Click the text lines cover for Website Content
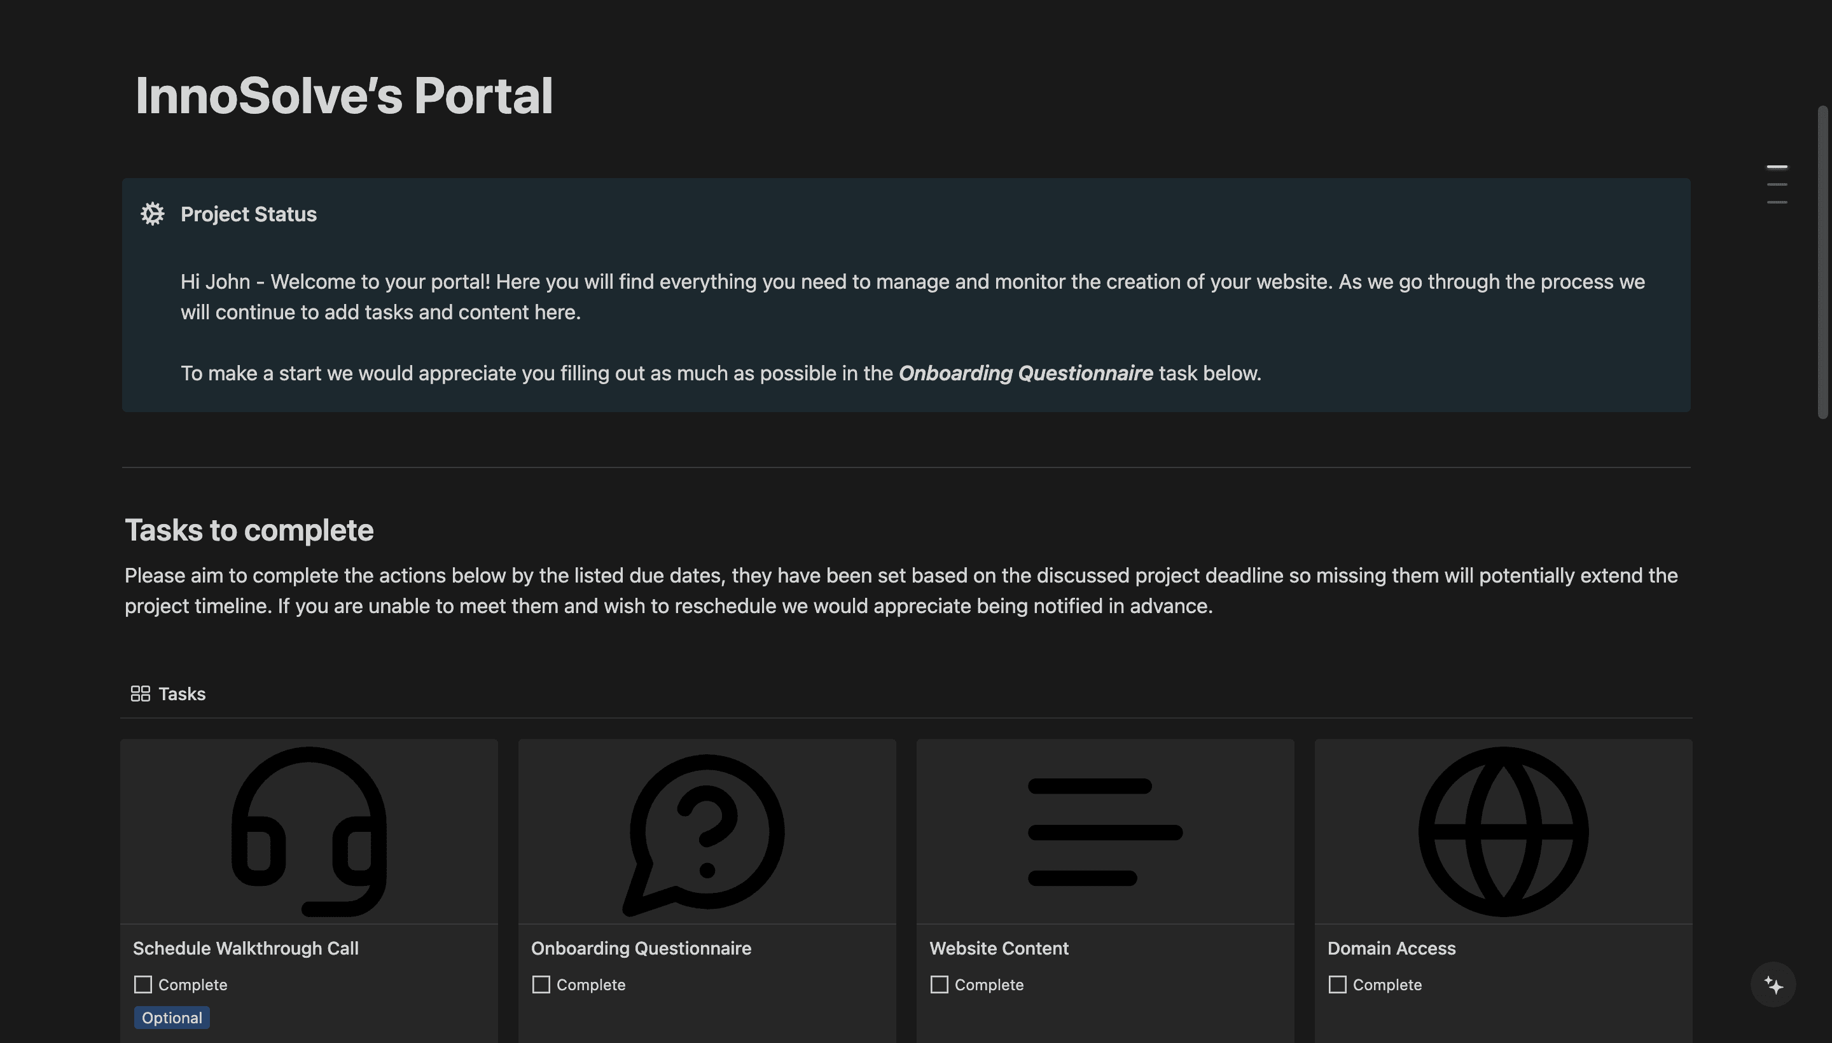Viewport: 1832px width, 1043px height. pos(1106,832)
